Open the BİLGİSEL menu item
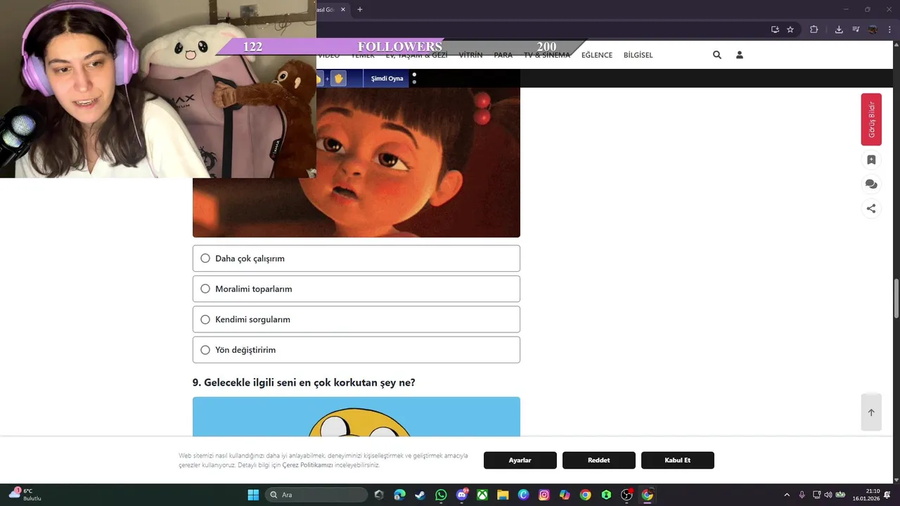Screen dimensions: 900x506 (x=638, y=55)
